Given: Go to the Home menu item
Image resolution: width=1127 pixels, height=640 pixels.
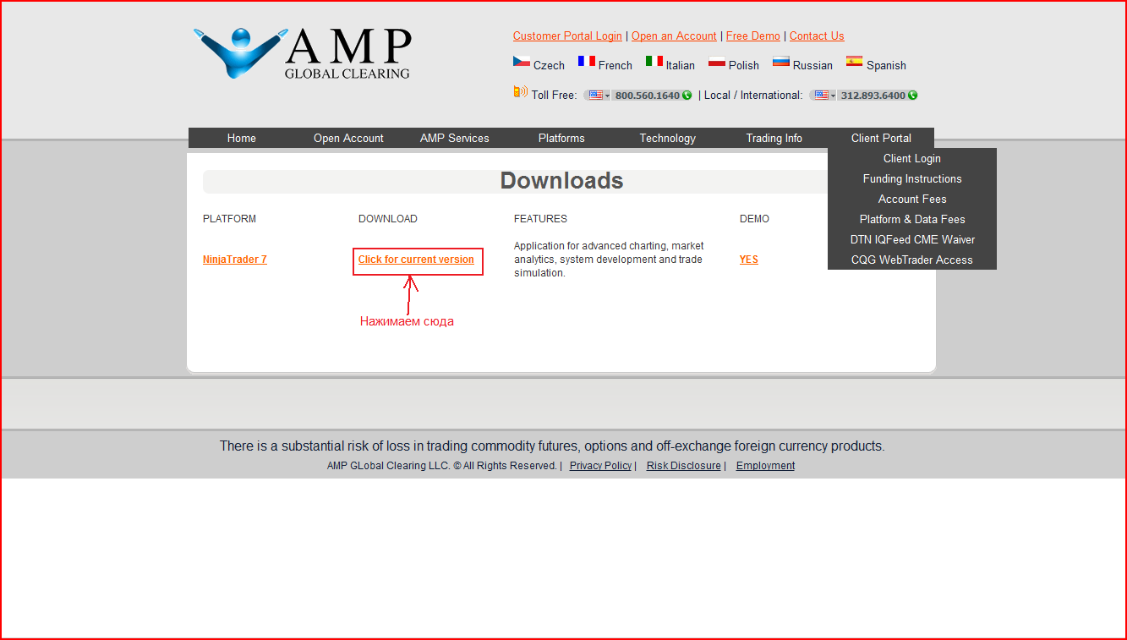Looking at the screenshot, I should [242, 138].
